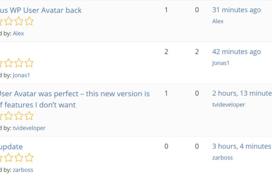
Task: Click the rightmost star in tvideveloper's topic rating
Action: (29, 116)
